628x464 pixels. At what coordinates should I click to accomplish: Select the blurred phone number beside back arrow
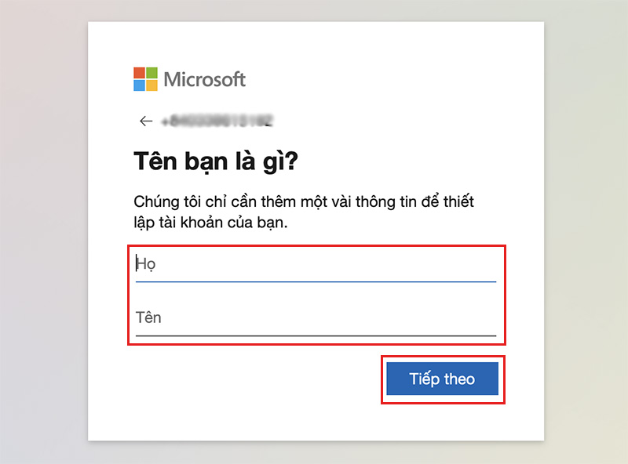[x=217, y=121]
